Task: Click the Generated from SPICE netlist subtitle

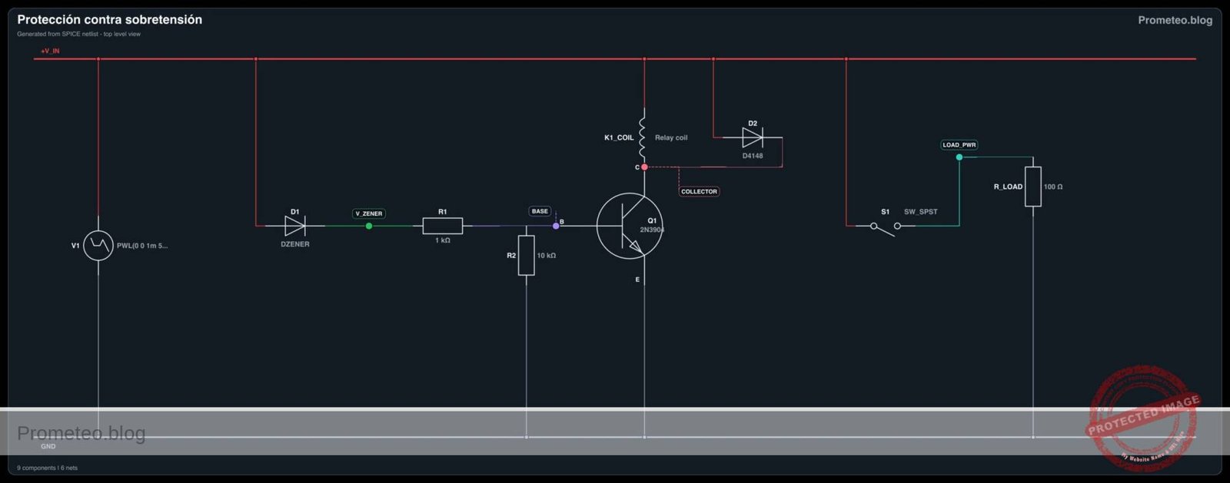Action: point(78,34)
